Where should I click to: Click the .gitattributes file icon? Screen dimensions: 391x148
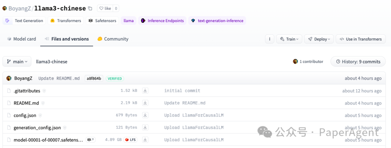[x=9, y=91]
